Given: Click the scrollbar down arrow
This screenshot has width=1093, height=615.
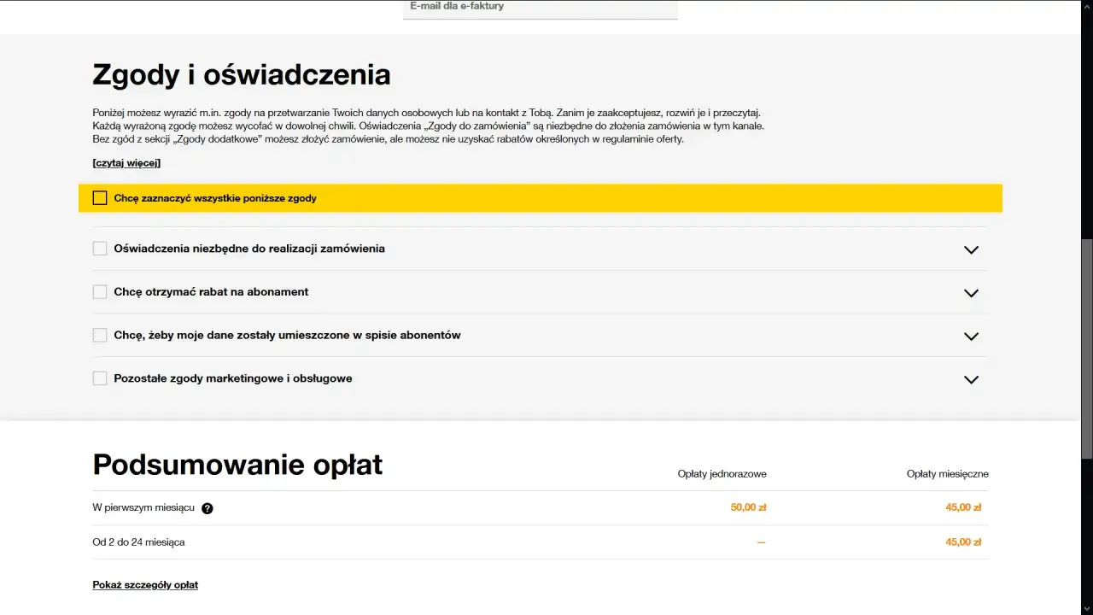Looking at the screenshot, I should coord(1087,608).
